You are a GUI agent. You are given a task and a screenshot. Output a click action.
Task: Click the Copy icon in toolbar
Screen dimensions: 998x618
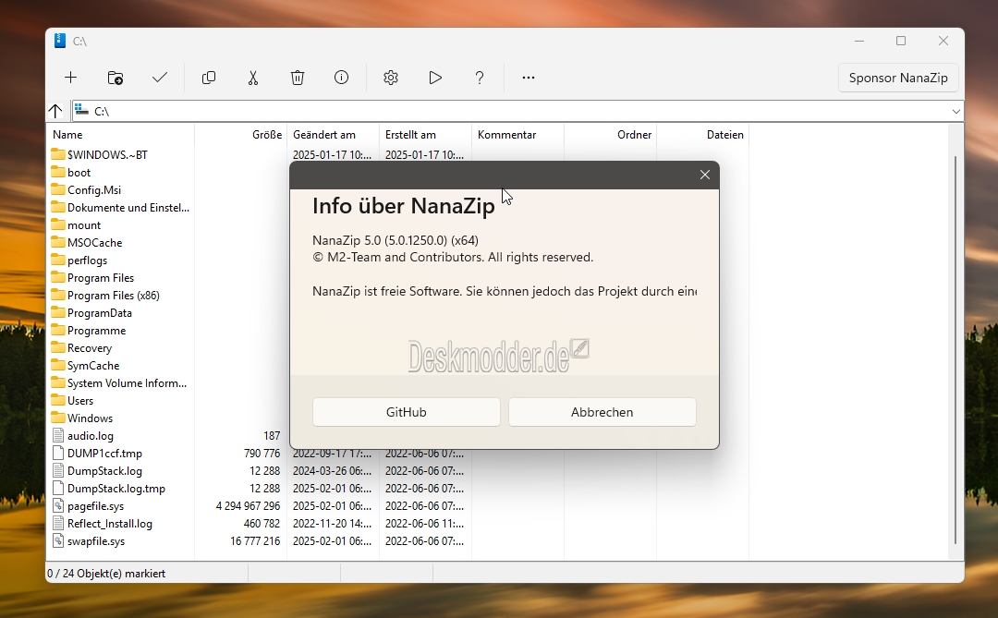tap(209, 78)
